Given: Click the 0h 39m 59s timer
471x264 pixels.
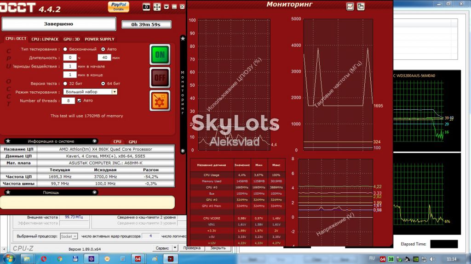Looking at the screenshot, I should point(146,24).
